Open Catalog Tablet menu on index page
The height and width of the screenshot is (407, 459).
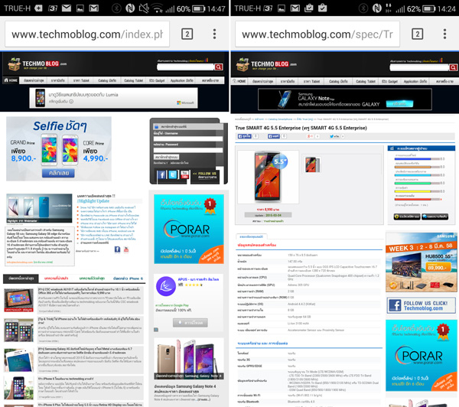coord(133,80)
